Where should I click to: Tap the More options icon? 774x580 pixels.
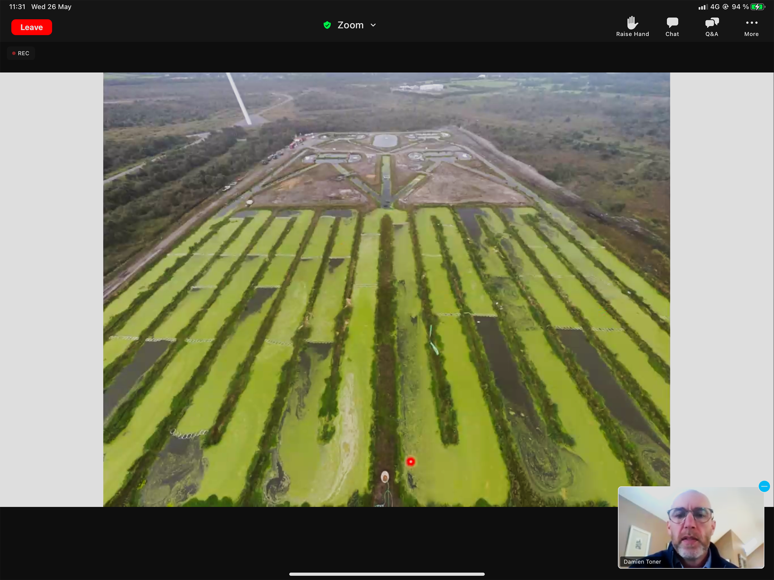click(x=751, y=23)
